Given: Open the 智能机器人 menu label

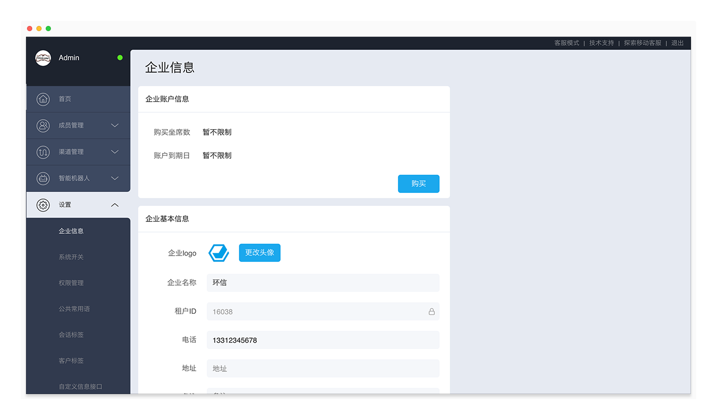Looking at the screenshot, I should click(74, 178).
